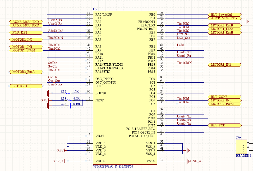The width and height of the screenshot is (253, 171).
Task: Click the U5 designator label
Action: (95, 9)
